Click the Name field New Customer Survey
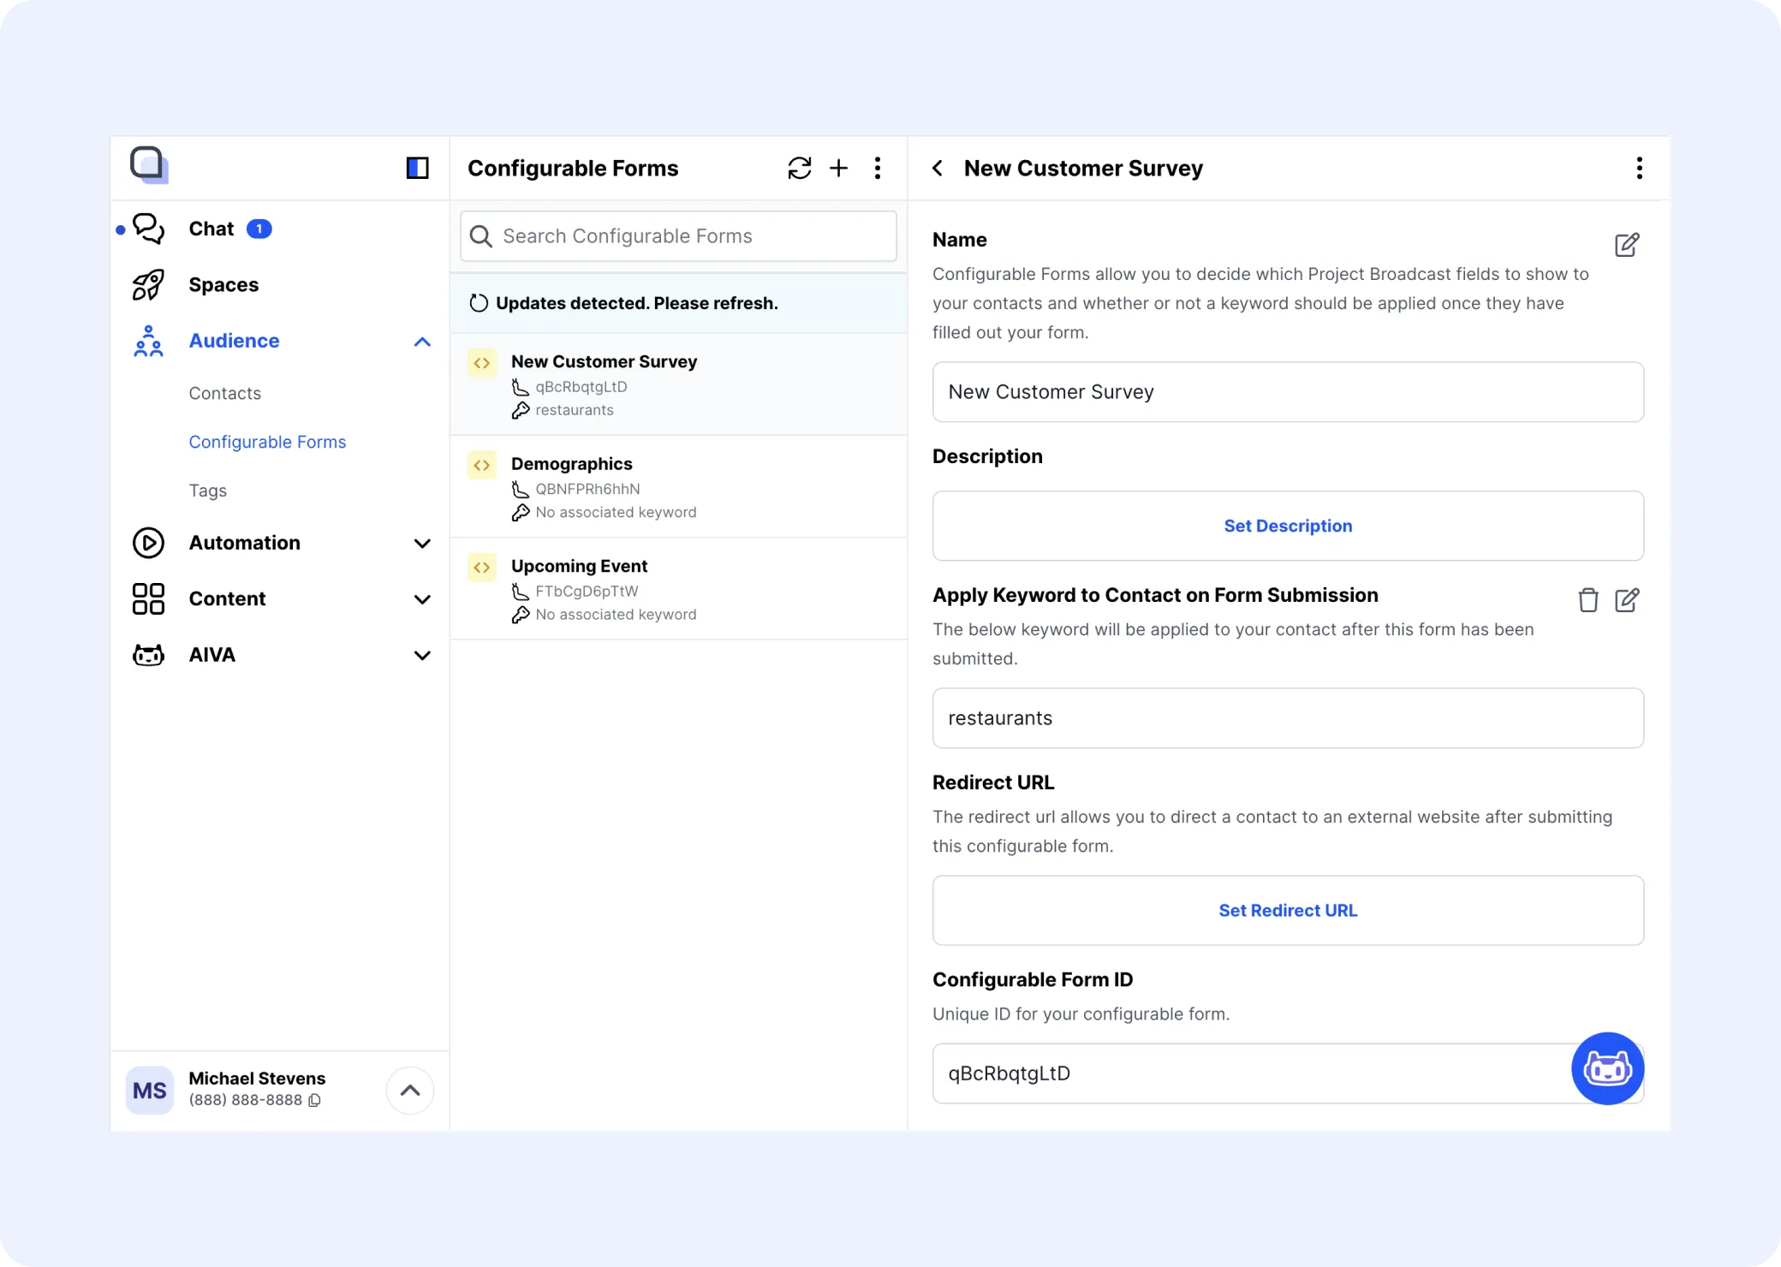This screenshot has width=1781, height=1267. click(x=1288, y=392)
